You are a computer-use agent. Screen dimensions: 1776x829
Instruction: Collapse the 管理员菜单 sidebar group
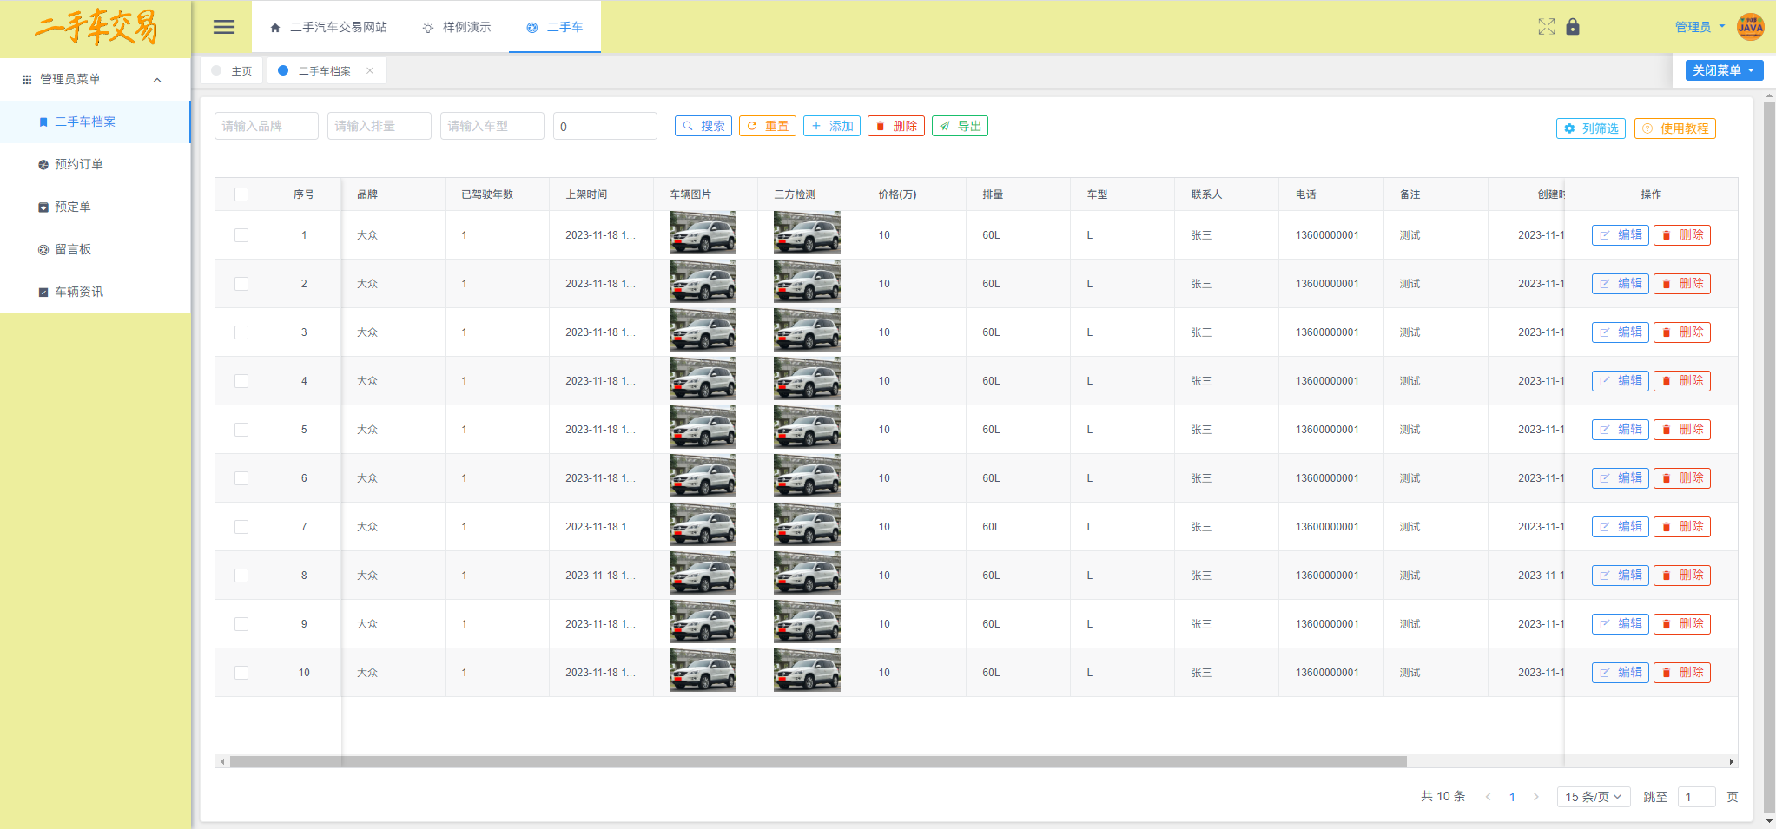pyautogui.click(x=157, y=80)
